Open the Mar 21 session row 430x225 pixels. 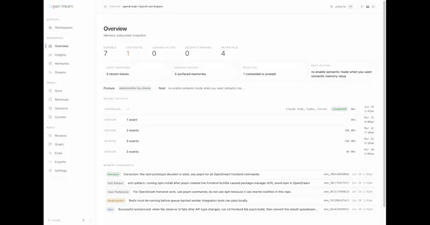pyautogui.click(x=239, y=141)
